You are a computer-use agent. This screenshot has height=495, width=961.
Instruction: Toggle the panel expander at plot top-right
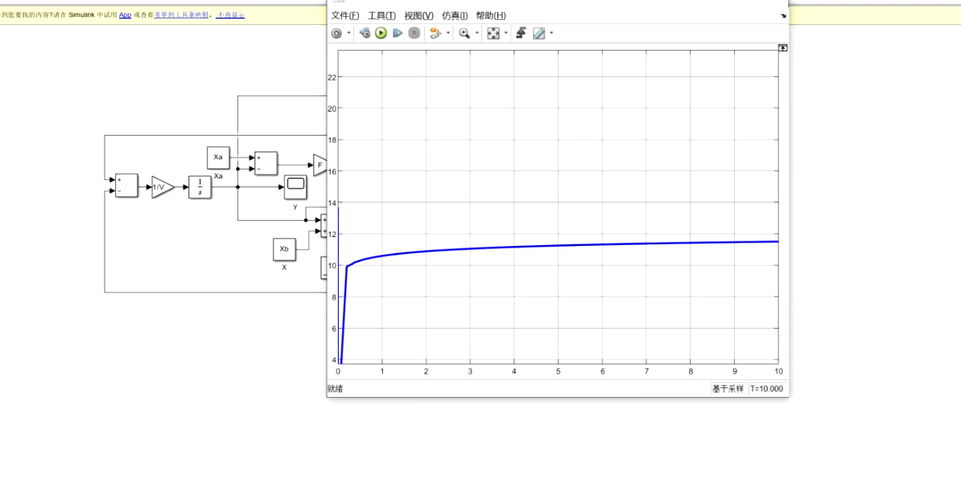[782, 48]
